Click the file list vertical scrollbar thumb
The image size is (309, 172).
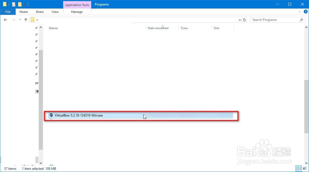(x=307, y=106)
